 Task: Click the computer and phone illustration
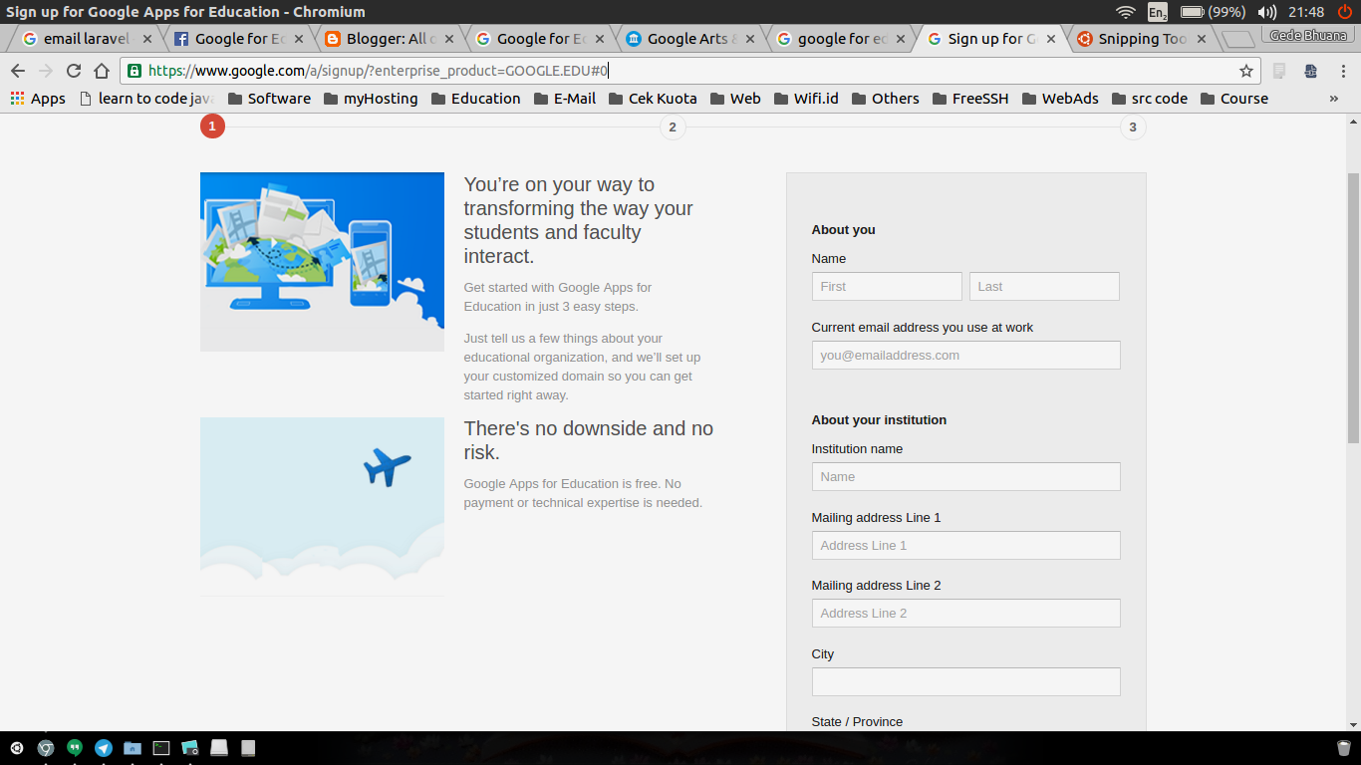pos(322,262)
